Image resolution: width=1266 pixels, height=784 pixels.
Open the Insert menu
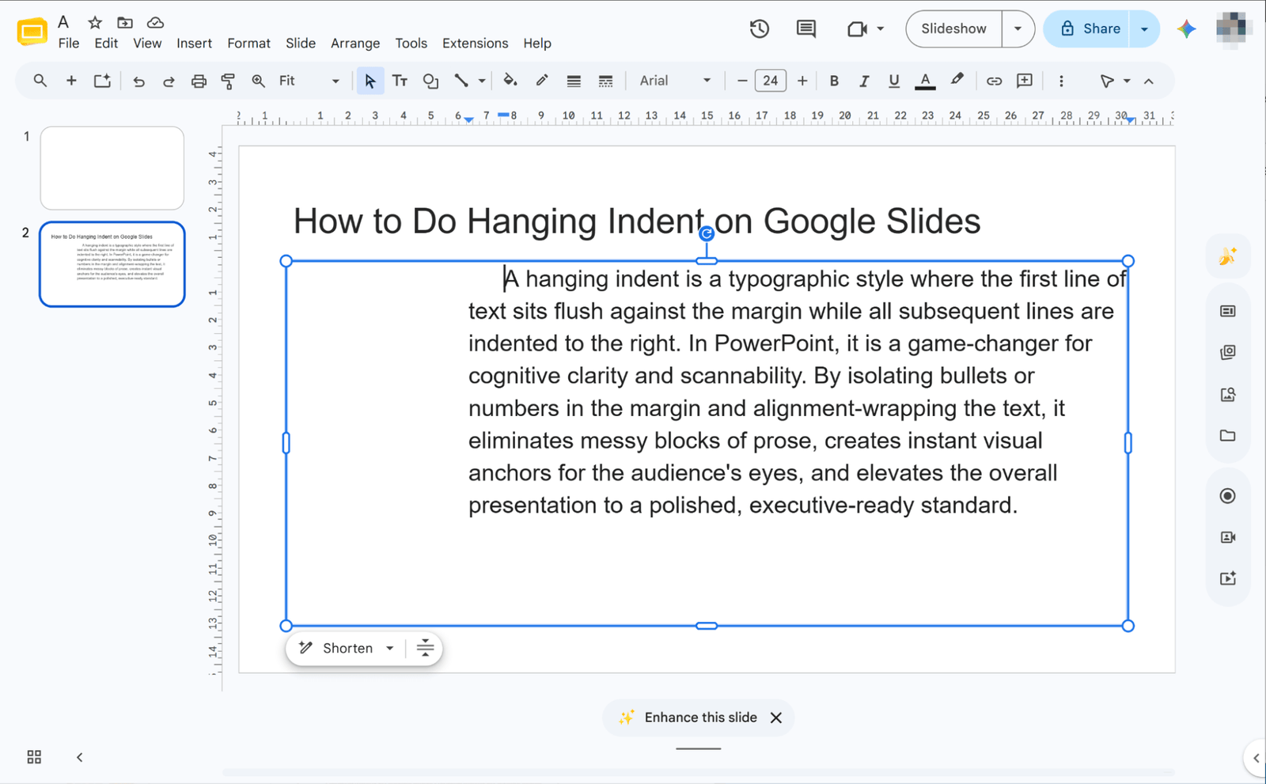click(x=194, y=44)
